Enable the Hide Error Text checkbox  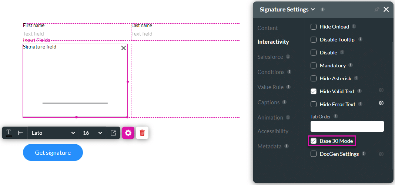[314, 104]
